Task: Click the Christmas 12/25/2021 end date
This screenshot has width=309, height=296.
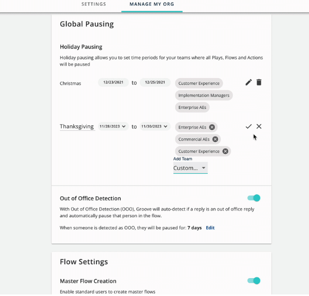Action: point(155,82)
